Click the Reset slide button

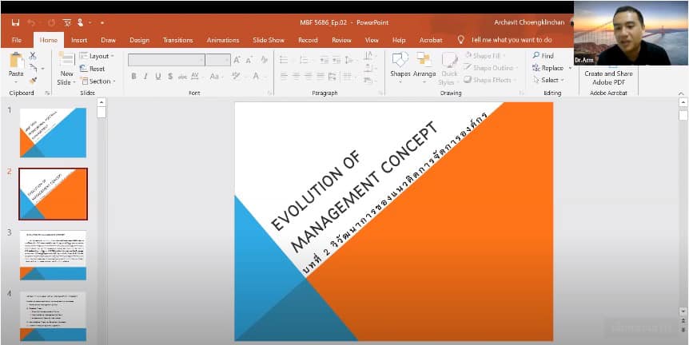96,69
